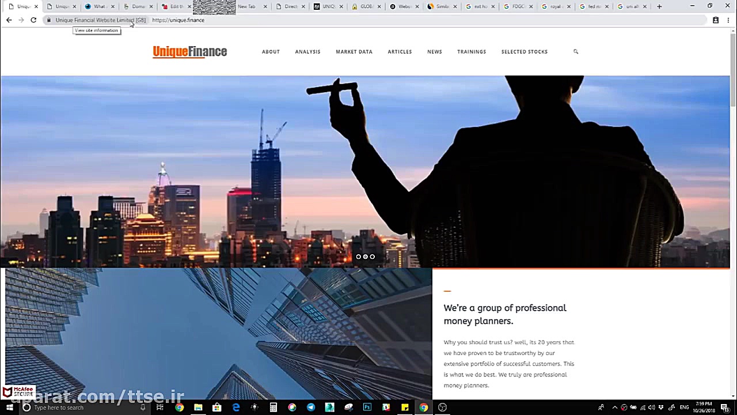Image resolution: width=737 pixels, height=415 pixels.
Task: Open Chrome's three-dot menu
Action: pyautogui.click(x=729, y=20)
